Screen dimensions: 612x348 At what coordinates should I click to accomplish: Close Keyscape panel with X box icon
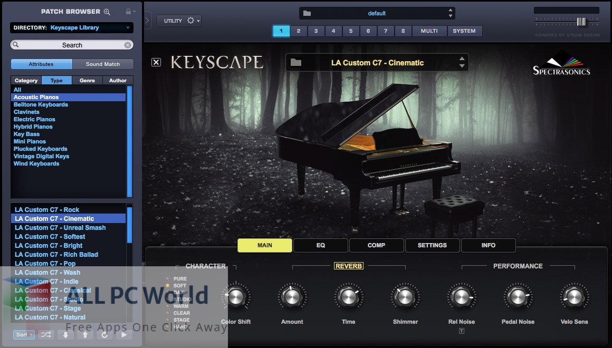click(x=156, y=62)
